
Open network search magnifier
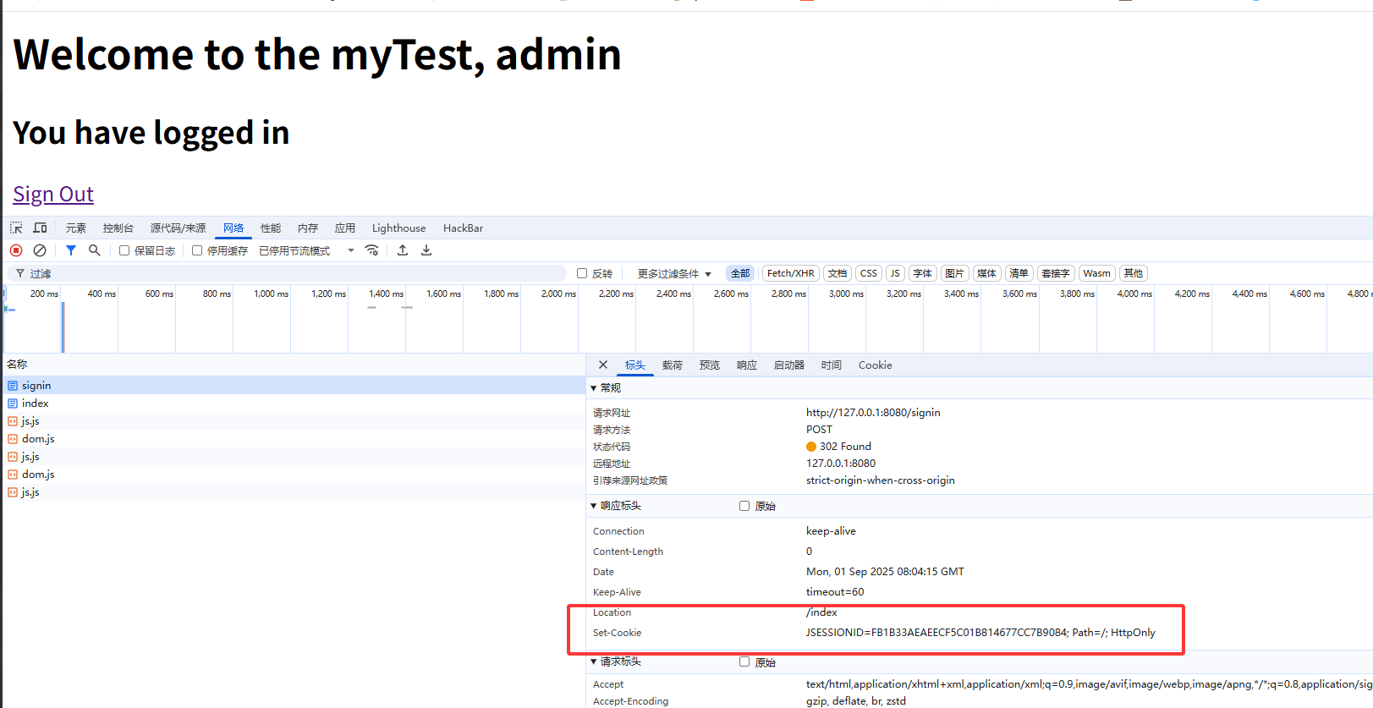[95, 250]
